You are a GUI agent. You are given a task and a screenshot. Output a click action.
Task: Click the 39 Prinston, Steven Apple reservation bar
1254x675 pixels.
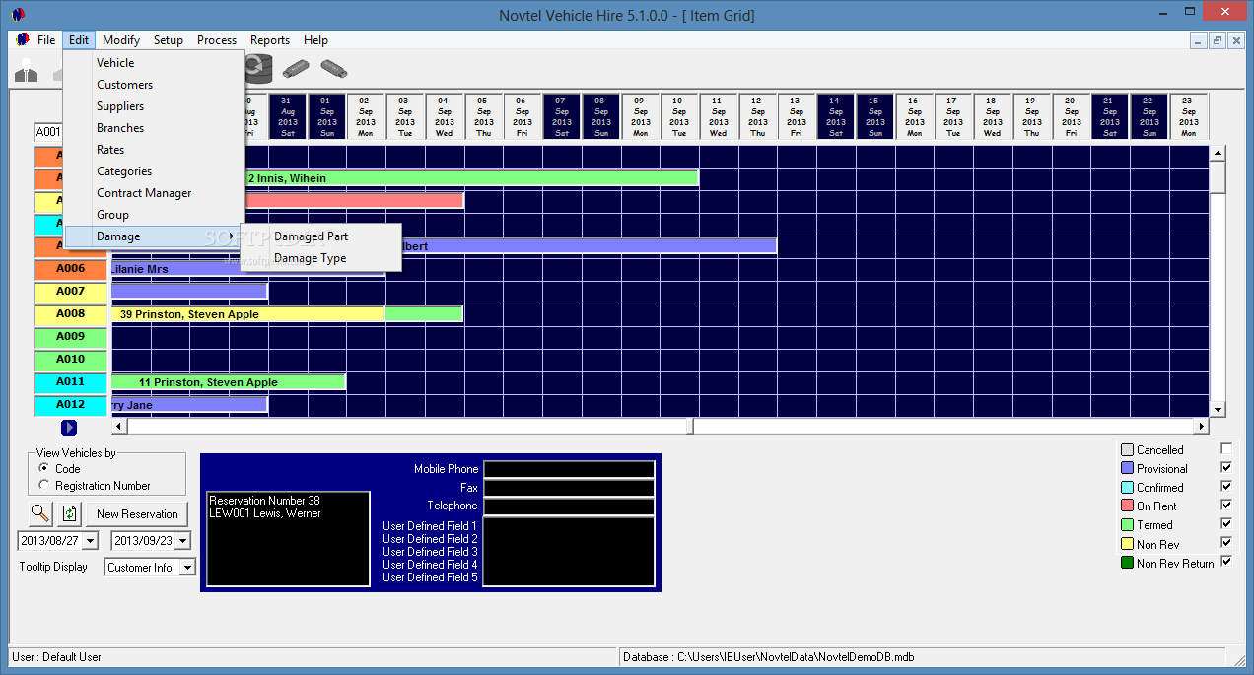point(248,314)
